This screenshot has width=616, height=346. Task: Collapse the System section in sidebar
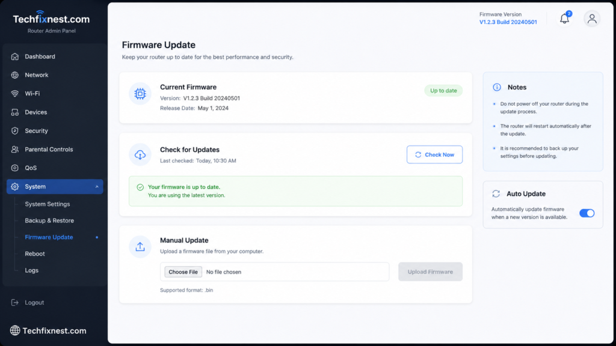pos(55,187)
